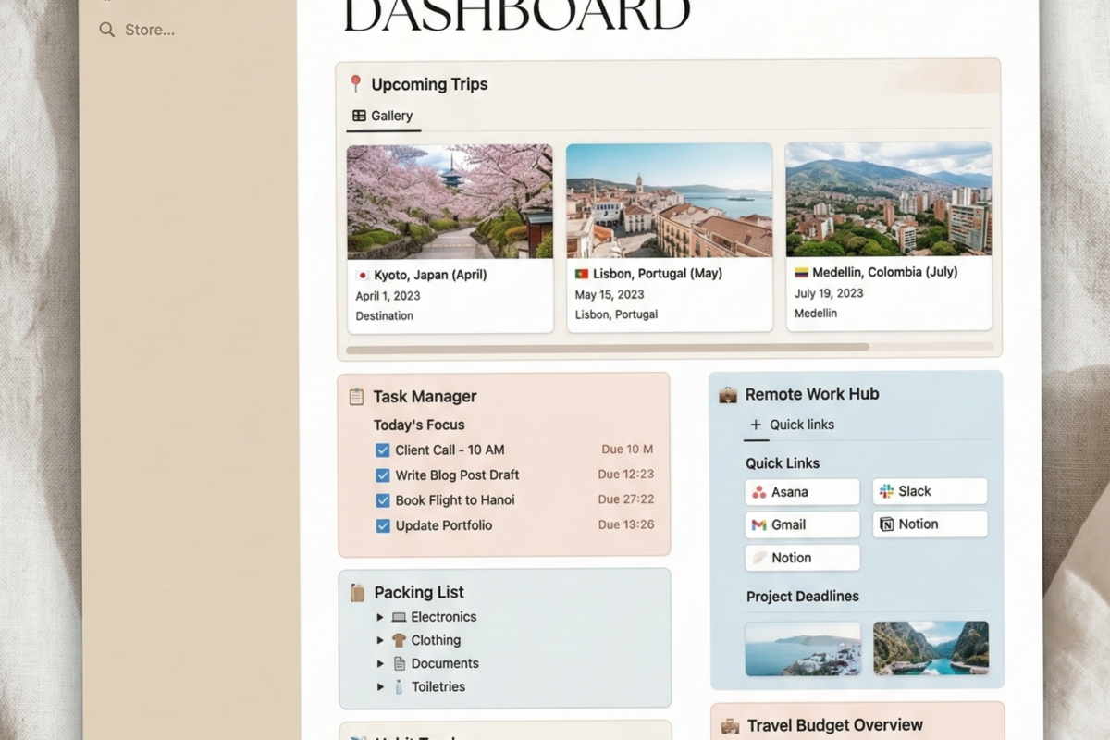Expand the Toiletries packing section

coord(379,686)
